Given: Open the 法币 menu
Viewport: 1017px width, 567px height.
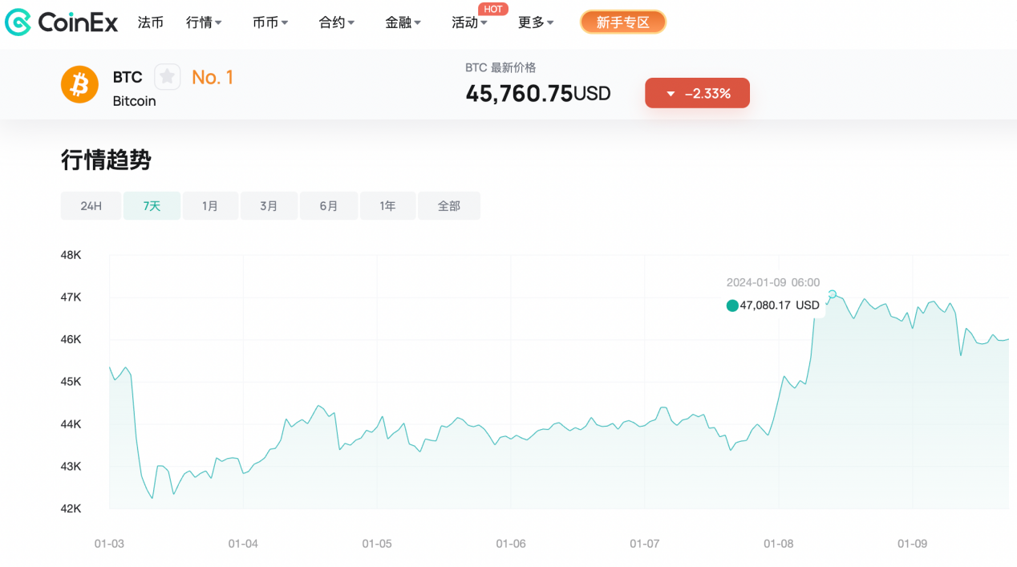Looking at the screenshot, I should coord(150,22).
